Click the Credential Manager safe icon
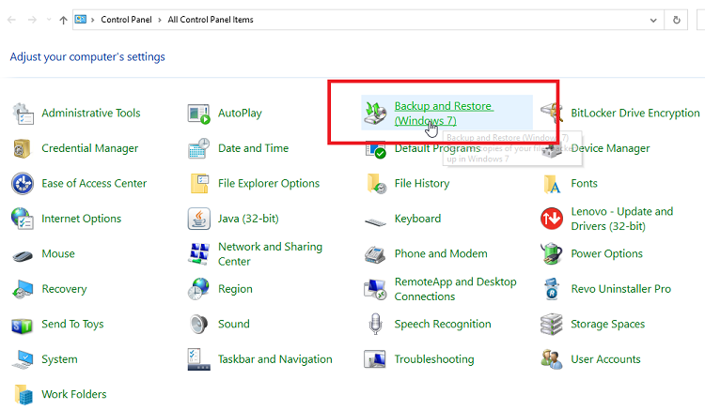705x410 pixels. [x=22, y=148]
